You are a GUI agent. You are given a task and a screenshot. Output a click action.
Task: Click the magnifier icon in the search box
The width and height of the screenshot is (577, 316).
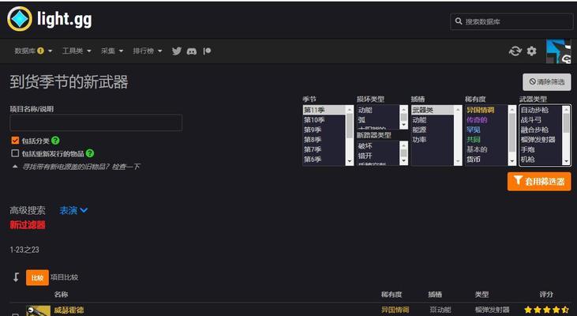click(459, 21)
